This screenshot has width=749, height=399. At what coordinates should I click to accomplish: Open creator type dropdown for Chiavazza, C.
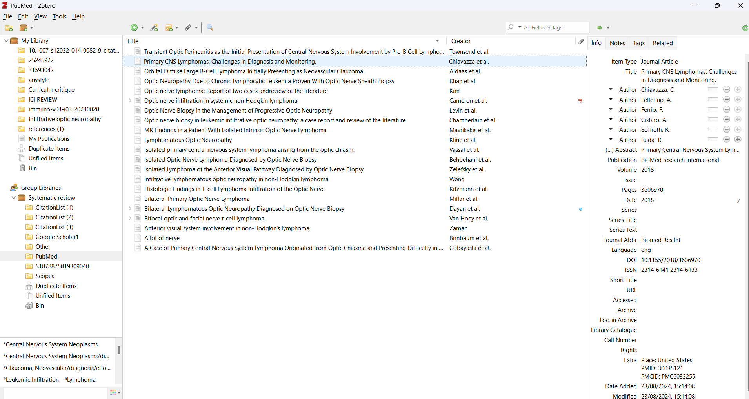pos(611,89)
